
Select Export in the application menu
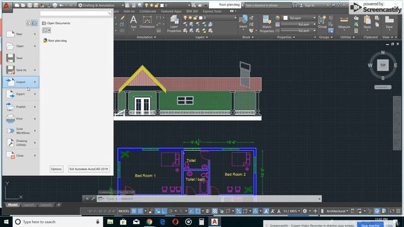tap(21, 94)
